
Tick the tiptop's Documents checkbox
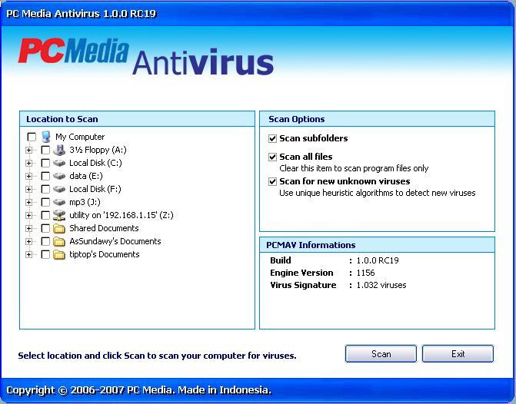click(45, 254)
